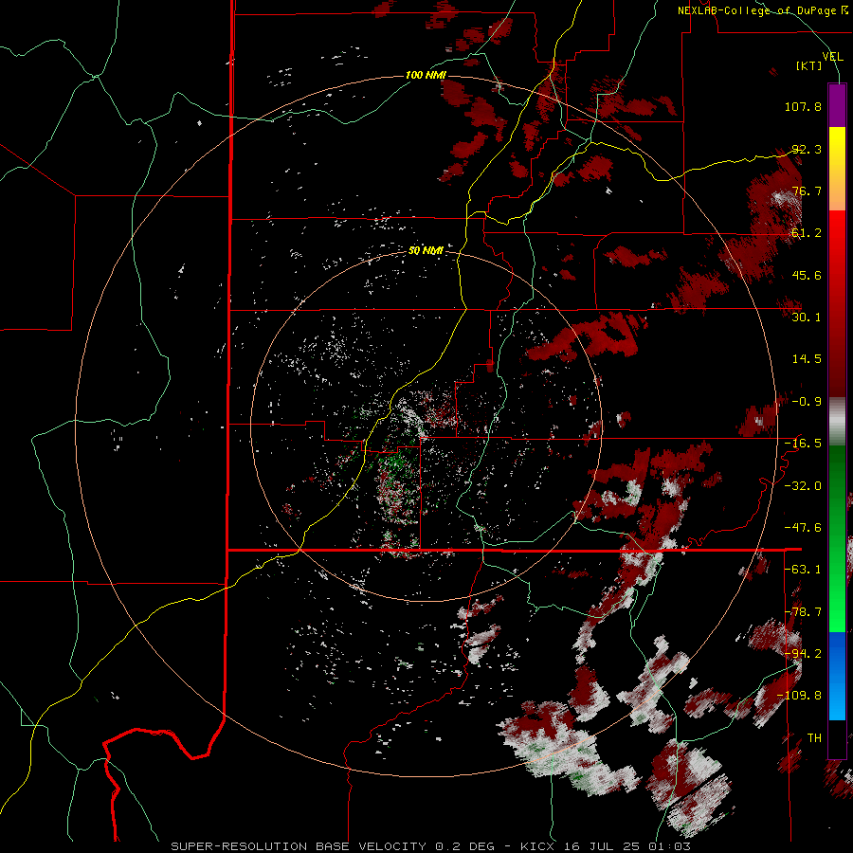Click the 92.3 legend value
This screenshot has height=853, width=853.
click(807, 149)
